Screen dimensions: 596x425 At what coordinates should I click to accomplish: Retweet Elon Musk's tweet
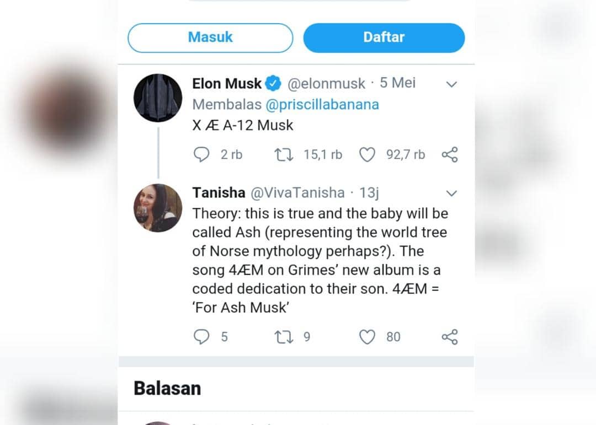coord(283,155)
